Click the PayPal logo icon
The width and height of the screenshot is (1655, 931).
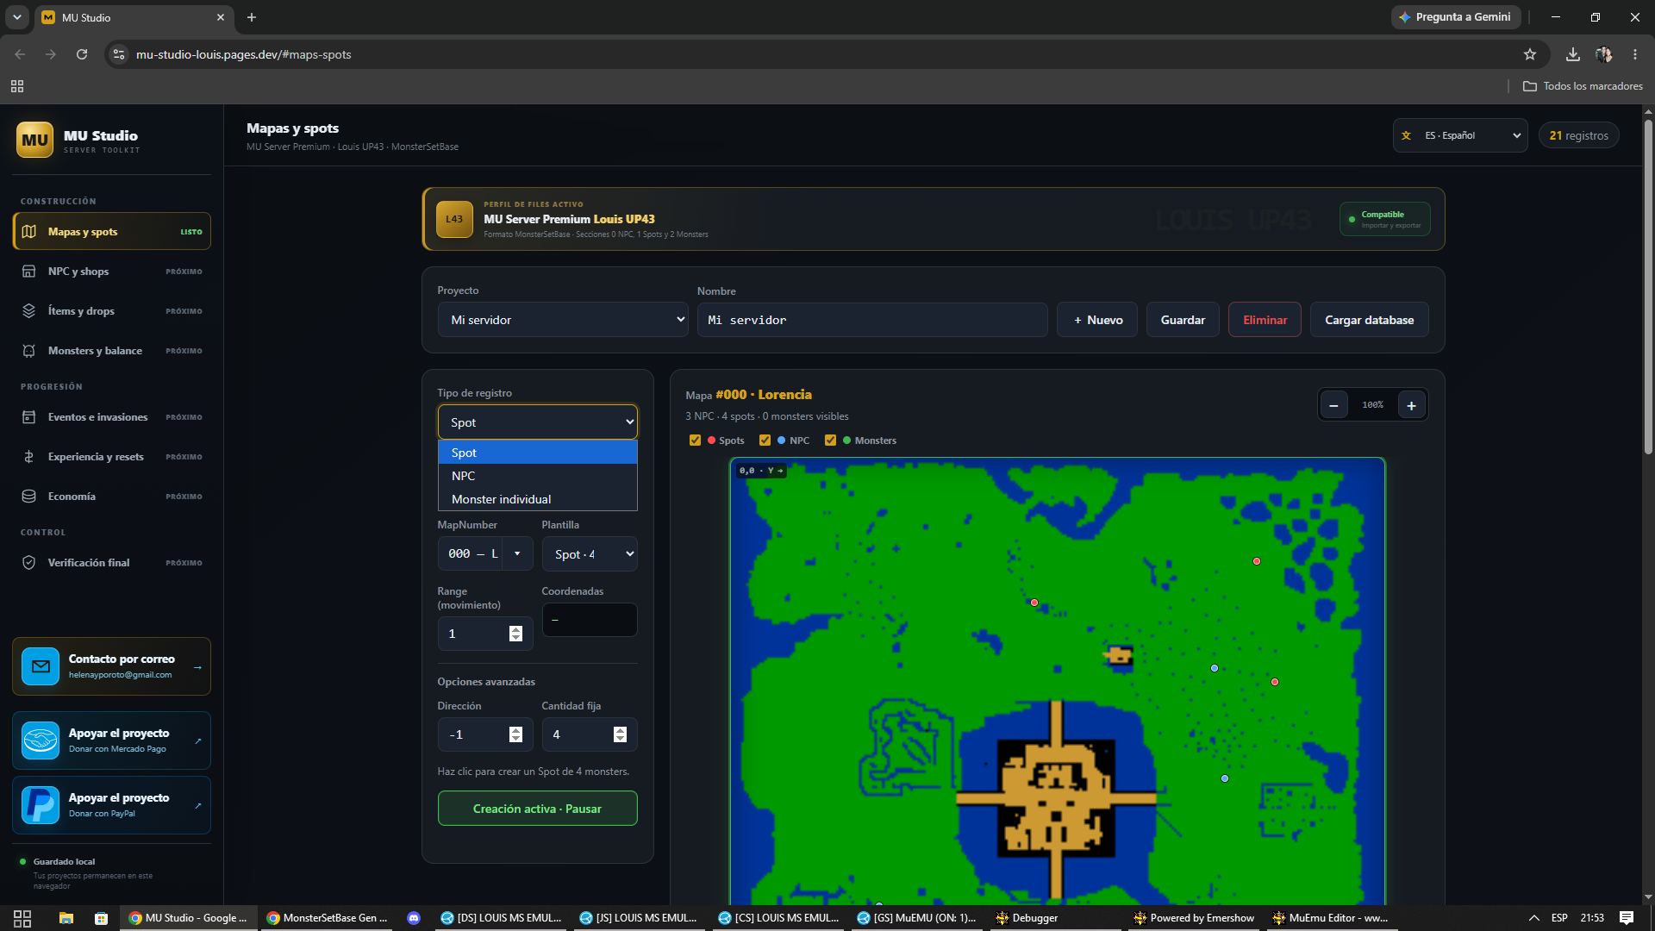click(41, 805)
